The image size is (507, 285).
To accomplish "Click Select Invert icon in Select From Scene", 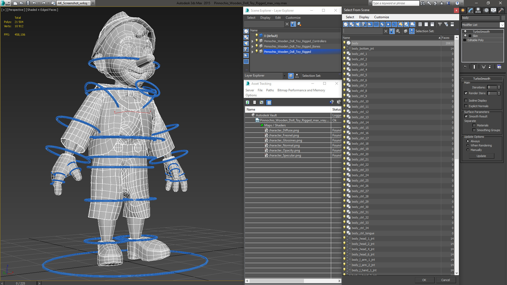I will 432,24.
